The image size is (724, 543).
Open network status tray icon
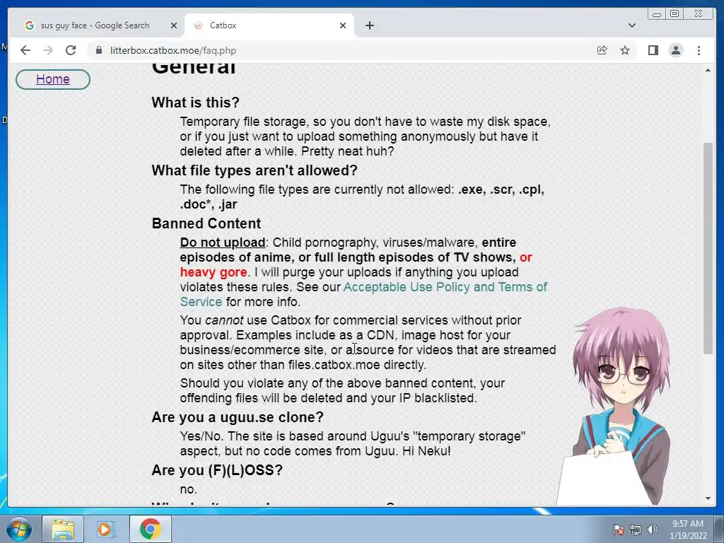636,530
